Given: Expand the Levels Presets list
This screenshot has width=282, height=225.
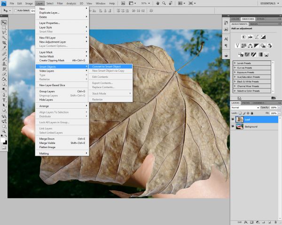Looking at the screenshot, I should tap(235, 63).
